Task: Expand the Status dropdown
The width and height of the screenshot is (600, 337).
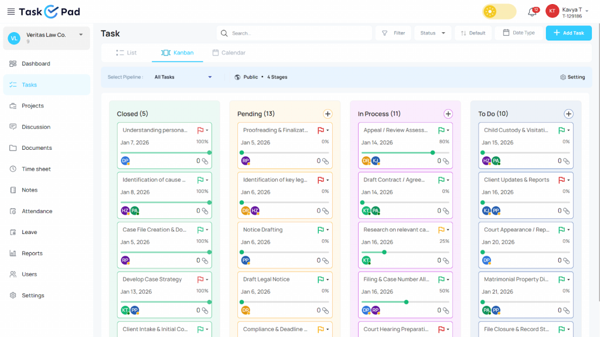Action: tap(433, 33)
